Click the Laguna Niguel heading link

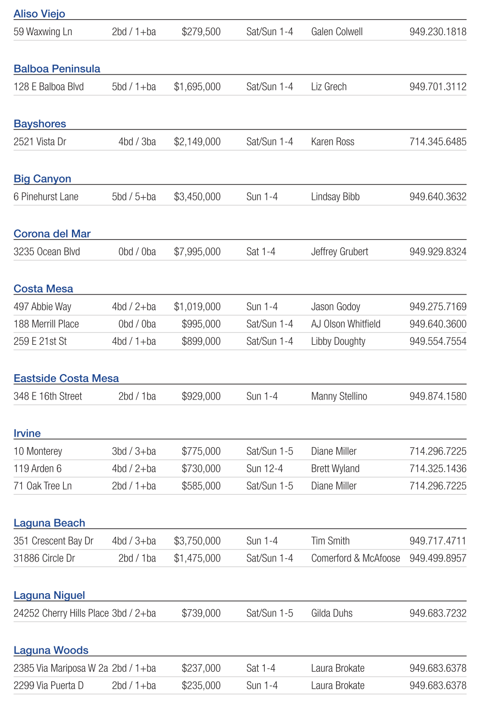click(x=49, y=595)
